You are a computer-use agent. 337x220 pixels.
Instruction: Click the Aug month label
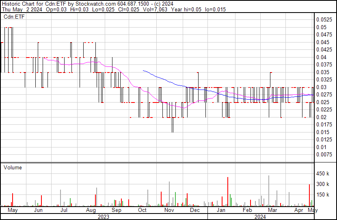coord(91,210)
